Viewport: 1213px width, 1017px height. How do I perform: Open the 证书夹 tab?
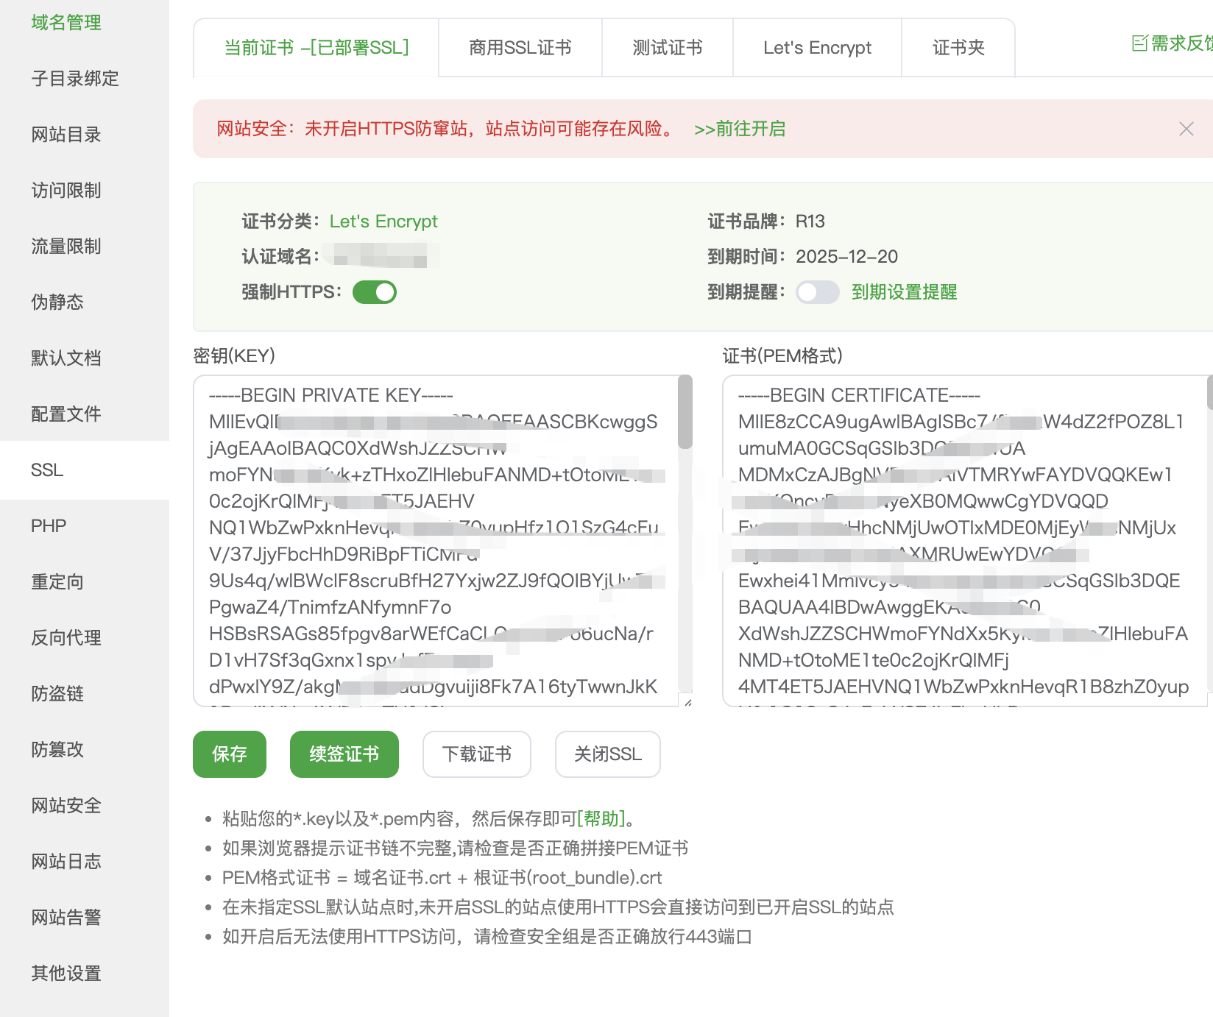[x=958, y=48]
